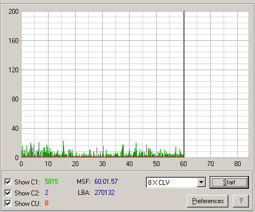Screen dimensions: 255x212
Task: Select the 8 X CLV combo box field
Action: point(176,182)
